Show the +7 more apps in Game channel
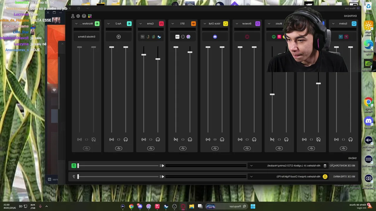This screenshot has height=211, width=376. point(142,37)
